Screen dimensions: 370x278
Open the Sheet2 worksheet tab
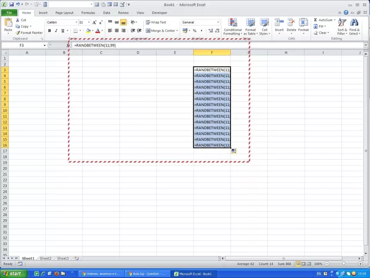pos(45,258)
